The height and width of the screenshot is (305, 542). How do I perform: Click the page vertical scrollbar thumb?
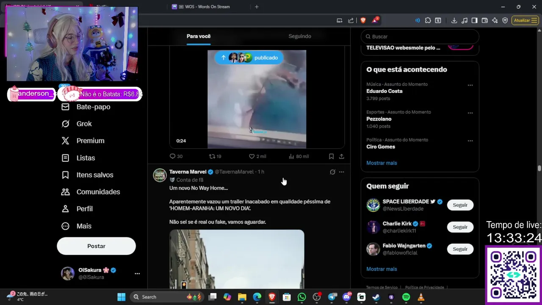coord(539,169)
